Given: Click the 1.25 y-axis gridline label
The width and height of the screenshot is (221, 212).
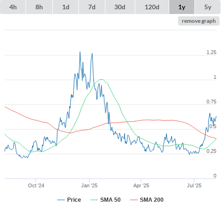Looking at the screenshot, I should [x=211, y=52].
